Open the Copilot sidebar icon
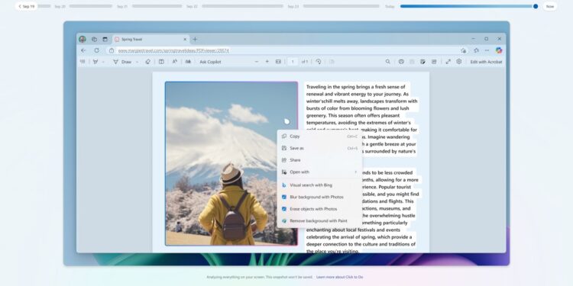The image size is (573, 286). click(x=499, y=50)
